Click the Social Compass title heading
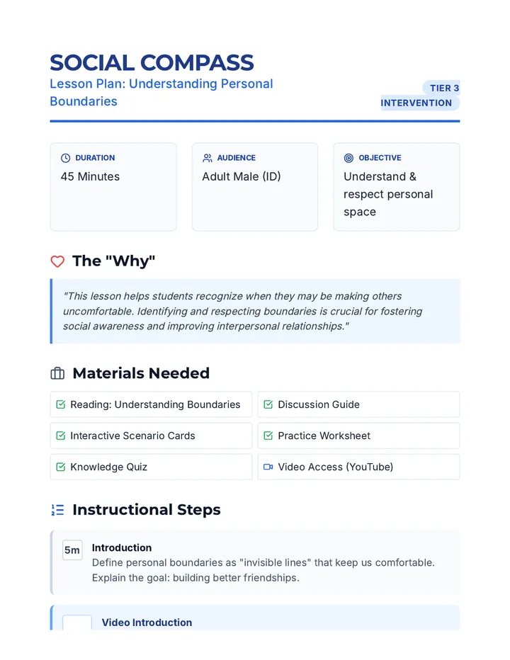Image resolution: width=510 pixels, height=660 pixels. tap(152, 63)
